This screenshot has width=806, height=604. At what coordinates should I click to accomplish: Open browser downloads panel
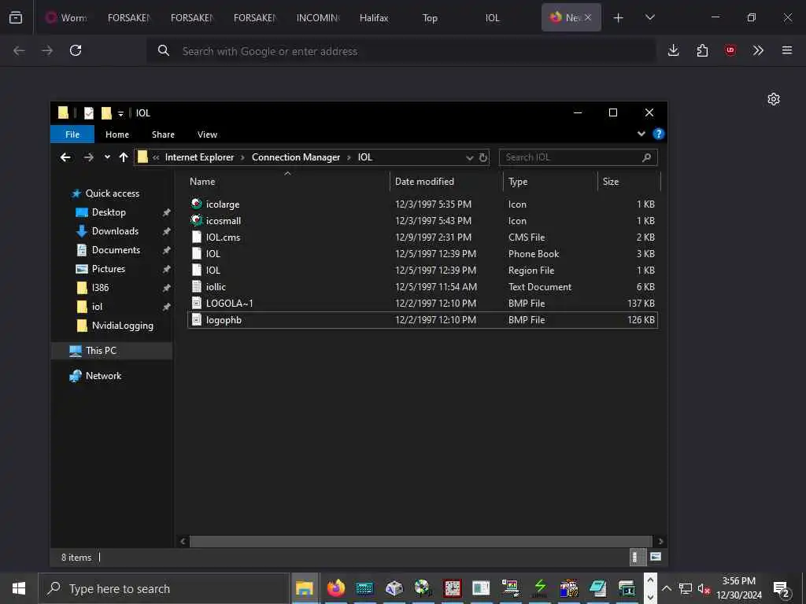[x=674, y=50]
